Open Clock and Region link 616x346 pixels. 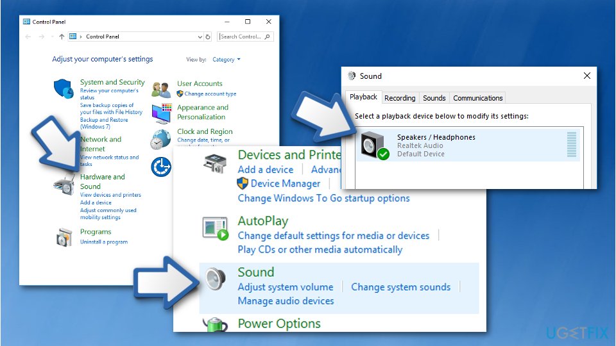(x=205, y=131)
